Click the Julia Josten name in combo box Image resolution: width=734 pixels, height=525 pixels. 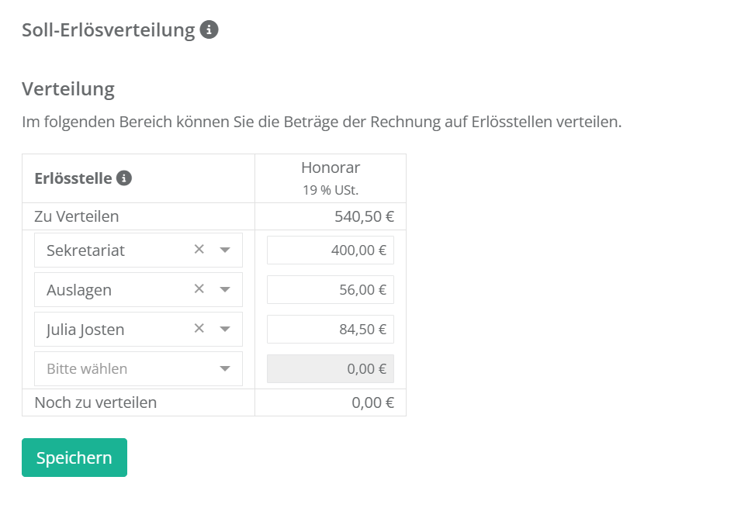pos(85,330)
